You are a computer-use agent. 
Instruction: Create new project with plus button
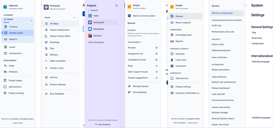pyautogui.click(x=117, y=6)
